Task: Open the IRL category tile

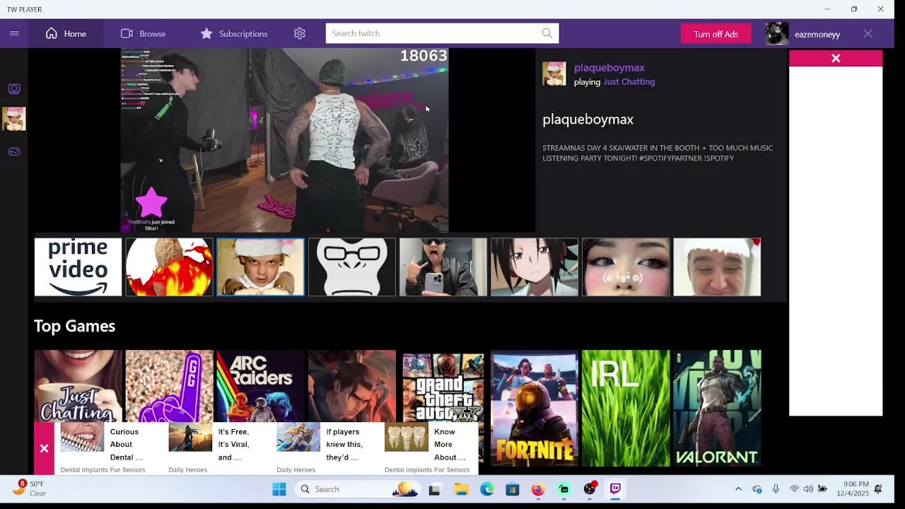Action: (x=625, y=408)
